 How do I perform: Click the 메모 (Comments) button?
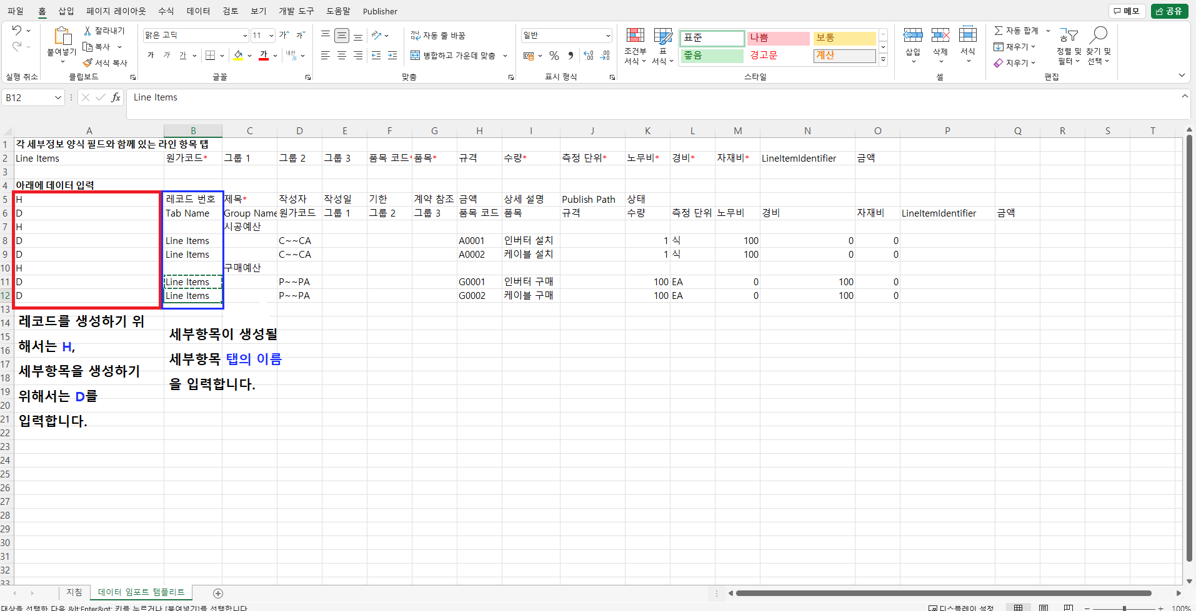click(1127, 11)
